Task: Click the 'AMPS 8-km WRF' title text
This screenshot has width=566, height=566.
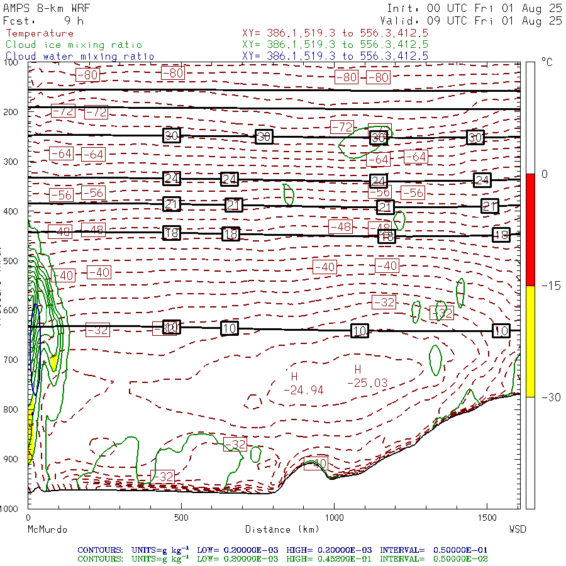Action: [x=47, y=8]
